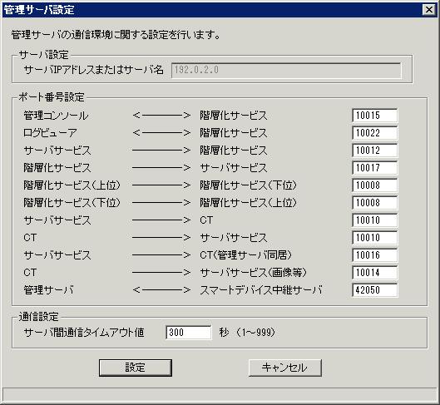
Task: Click the ログビューア label
Action: [50, 133]
